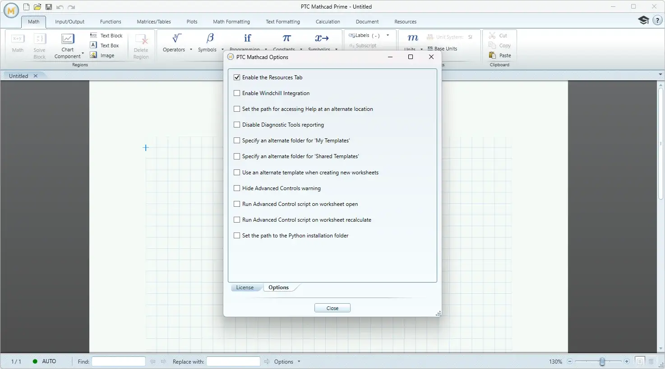
Task: Click the undo arrow icon
Action: pos(60,7)
